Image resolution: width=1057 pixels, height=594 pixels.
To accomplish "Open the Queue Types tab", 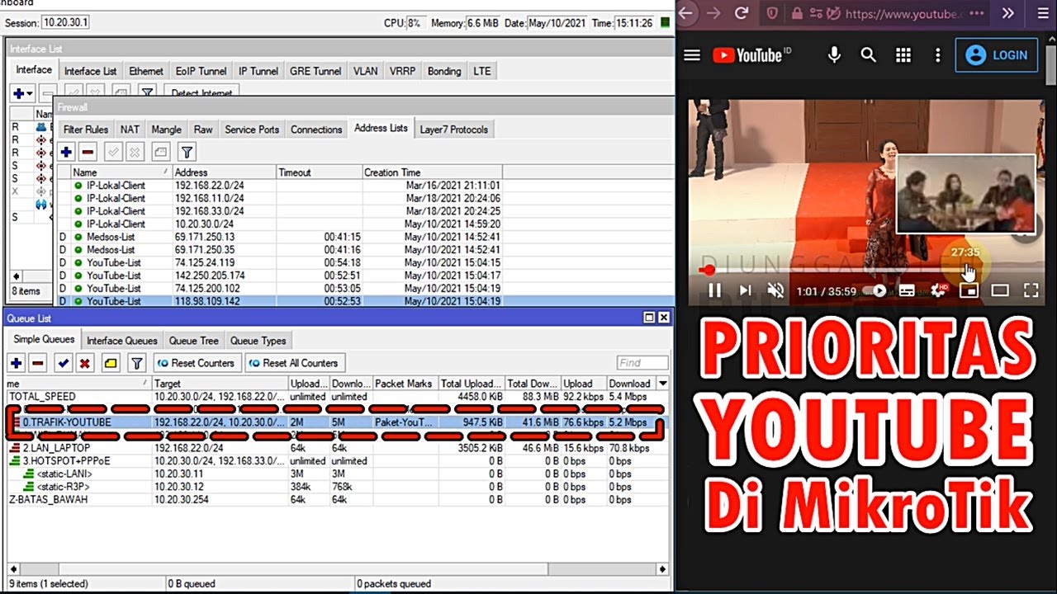I will coord(258,341).
